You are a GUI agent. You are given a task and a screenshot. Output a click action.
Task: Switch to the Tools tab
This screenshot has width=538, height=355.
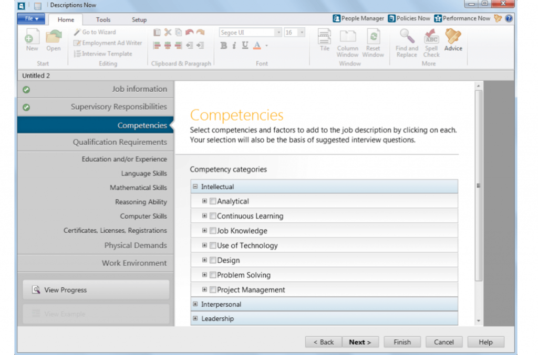click(x=103, y=19)
